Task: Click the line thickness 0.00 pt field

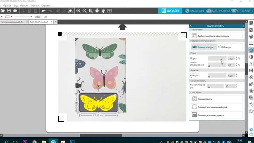Action: click(38, 17)
